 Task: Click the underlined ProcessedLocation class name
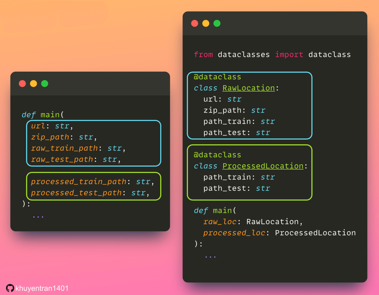pyautogui.click(x=263, y=166)
